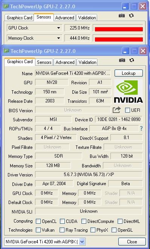Click the Release Date field 2003
Image resolution: width=150 pixels, height=249 pixels.
pyautogui.click(x=50, y=101)
